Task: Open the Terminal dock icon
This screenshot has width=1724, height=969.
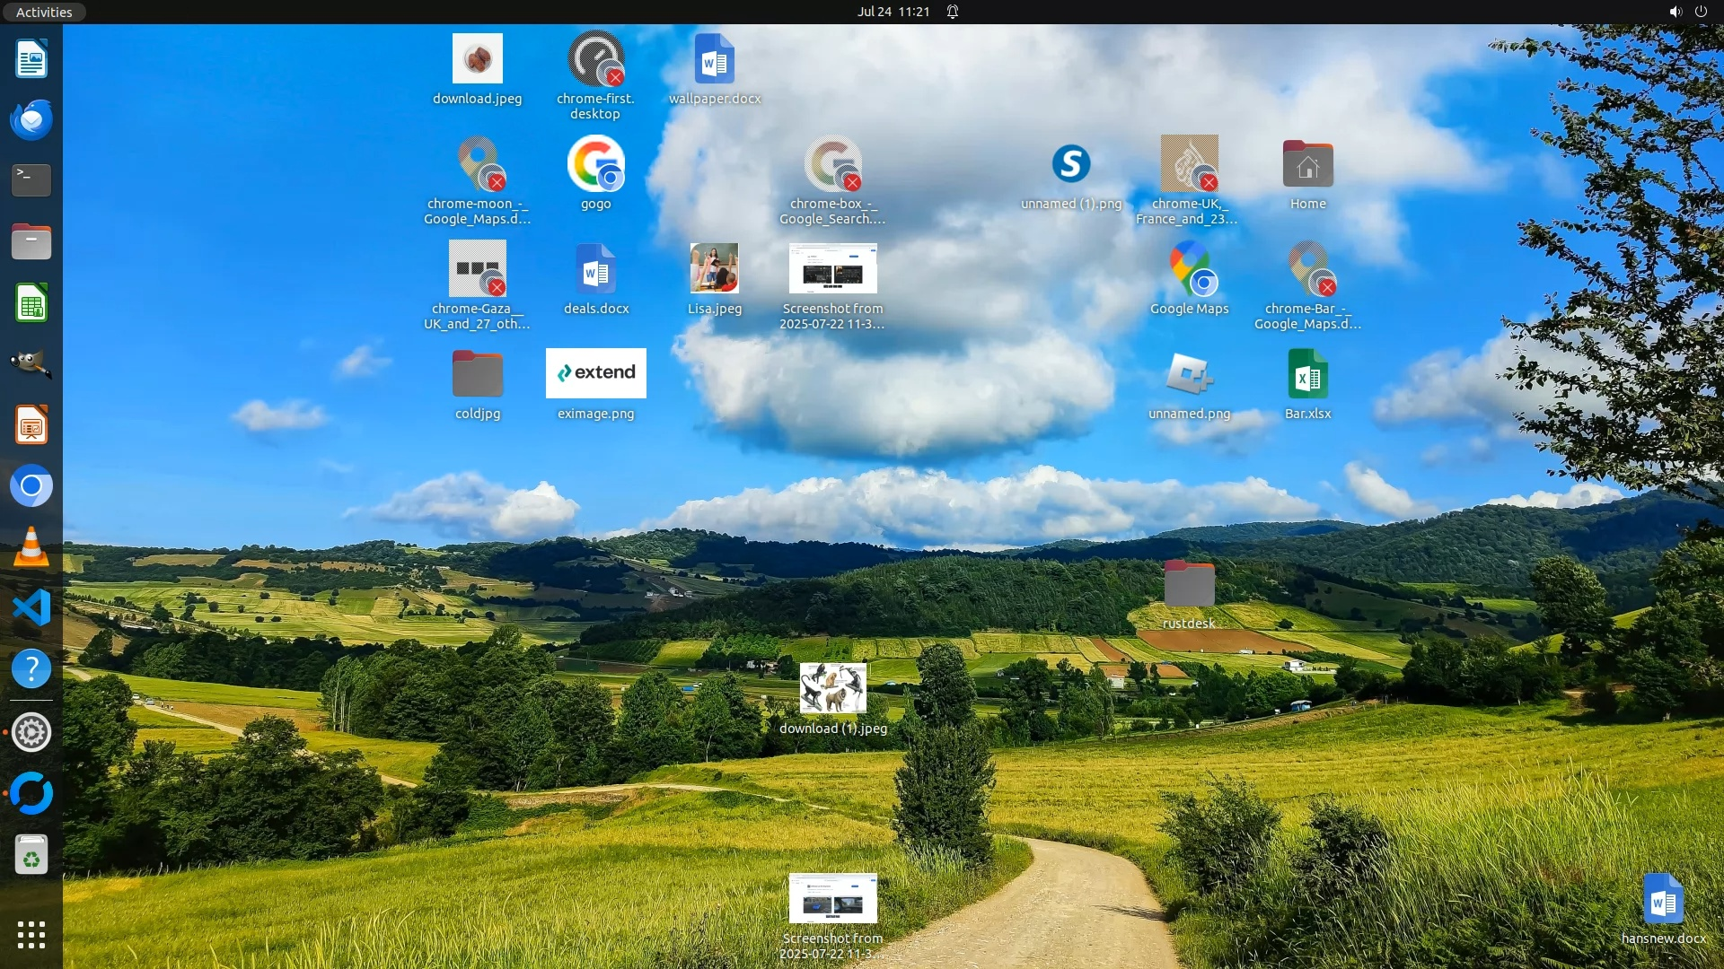Action: coord(31,180)
